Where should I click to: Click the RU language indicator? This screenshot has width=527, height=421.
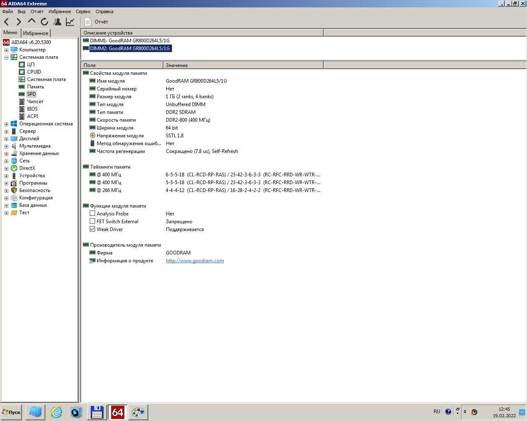[x=437, y=412]
